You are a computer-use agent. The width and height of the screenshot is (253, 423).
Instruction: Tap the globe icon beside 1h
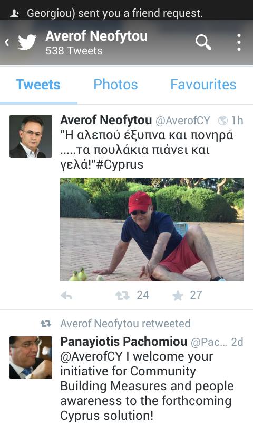(x=223, y=121)
